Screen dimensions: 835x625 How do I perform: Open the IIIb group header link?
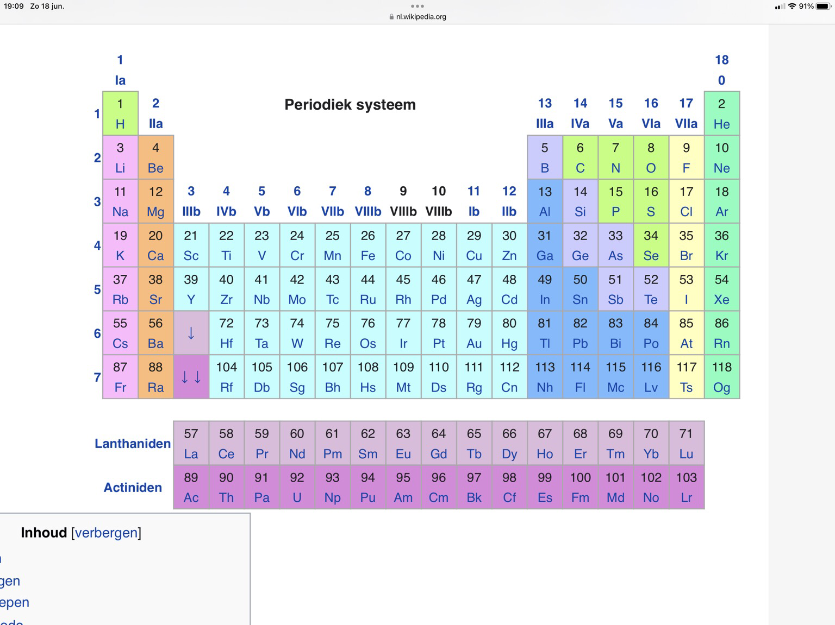coord(191,212)
